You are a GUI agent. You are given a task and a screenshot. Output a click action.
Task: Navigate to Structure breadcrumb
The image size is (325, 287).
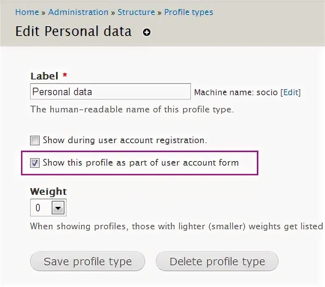[x=136, y=12]
